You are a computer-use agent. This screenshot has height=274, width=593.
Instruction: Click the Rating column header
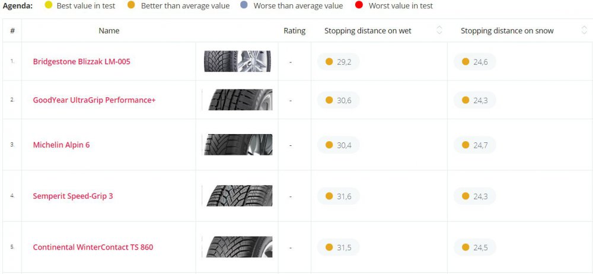294,31
